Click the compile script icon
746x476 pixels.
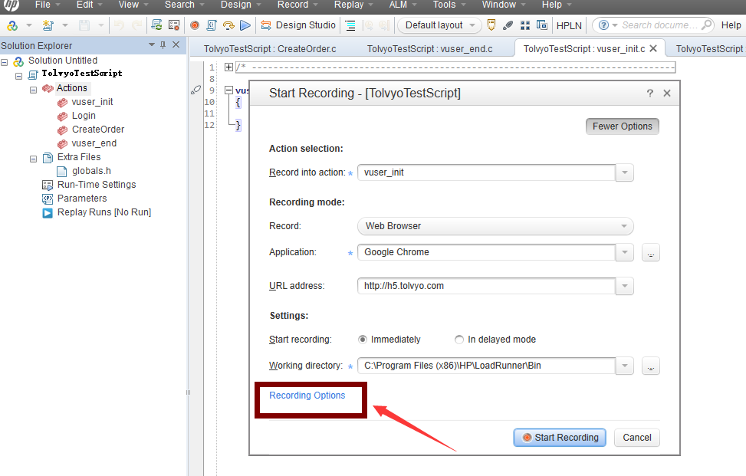tap(212, 25)
